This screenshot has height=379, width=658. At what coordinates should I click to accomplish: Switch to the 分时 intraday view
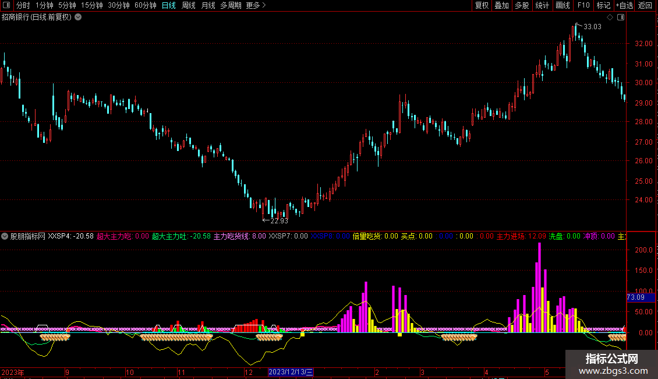point(23,6)
